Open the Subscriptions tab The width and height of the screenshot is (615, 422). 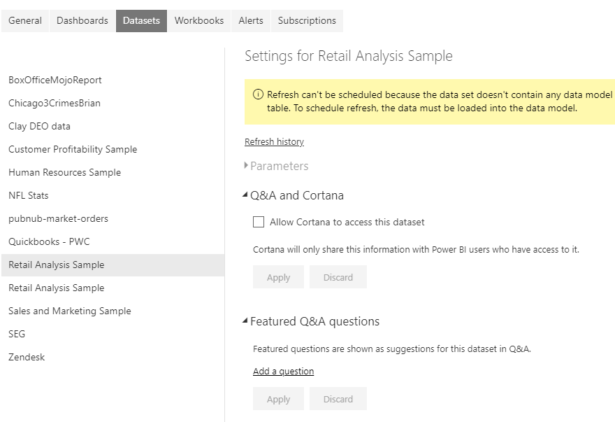(307, 20)
